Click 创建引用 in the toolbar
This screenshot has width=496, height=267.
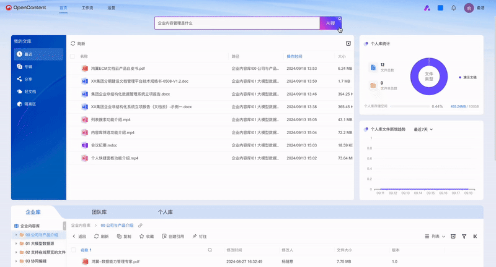173,237
